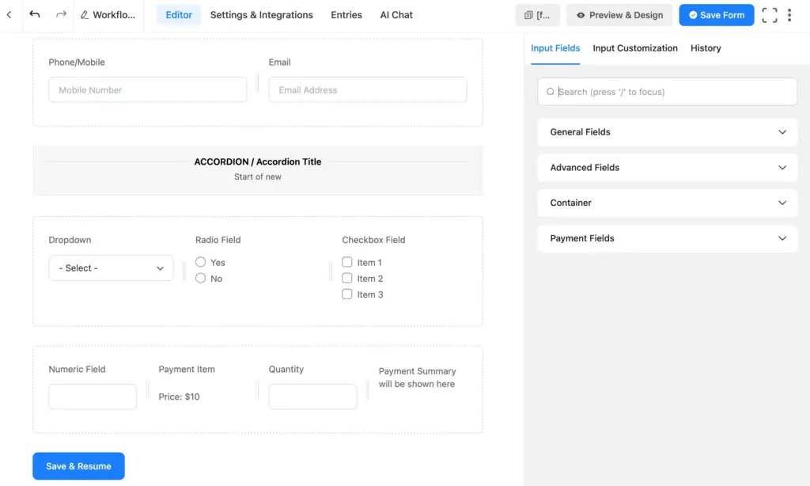
Task: Toggle fullscreen mode icon
Action: coord(769,15)
